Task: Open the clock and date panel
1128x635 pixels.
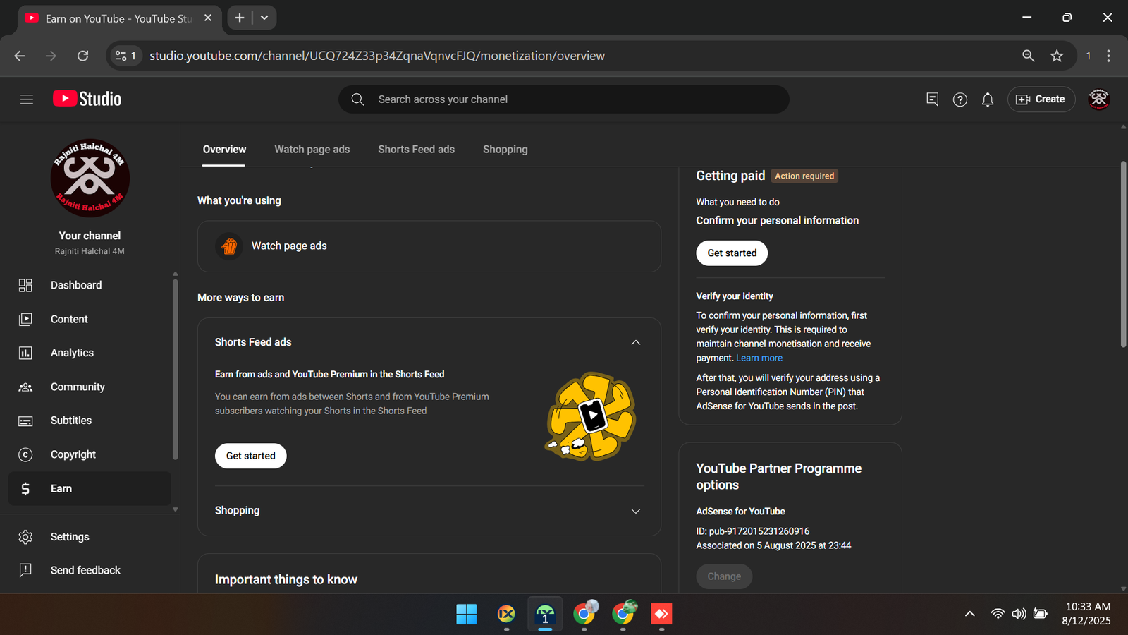Action: 1086,614
